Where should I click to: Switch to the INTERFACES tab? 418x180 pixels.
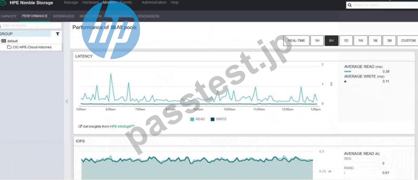64,16
